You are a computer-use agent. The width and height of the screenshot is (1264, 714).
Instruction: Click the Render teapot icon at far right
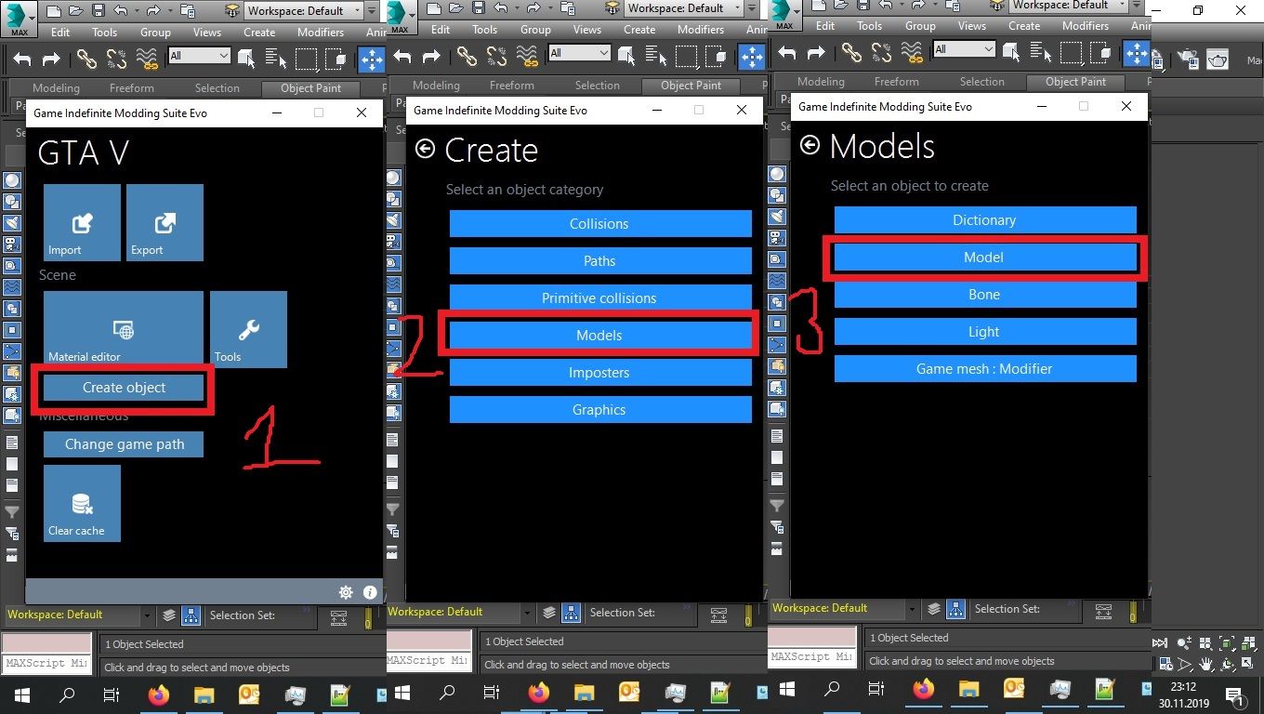point(1218,59)
